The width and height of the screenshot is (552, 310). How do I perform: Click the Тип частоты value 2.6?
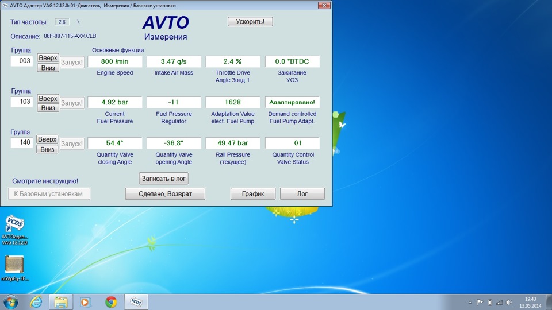coord(62,22)
